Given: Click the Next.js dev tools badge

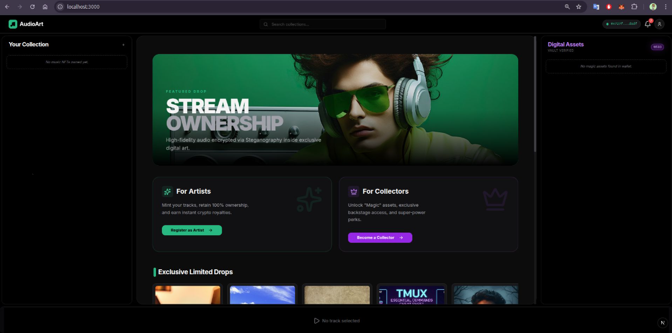Looking at the screenshot, I should tap(663, 323).
